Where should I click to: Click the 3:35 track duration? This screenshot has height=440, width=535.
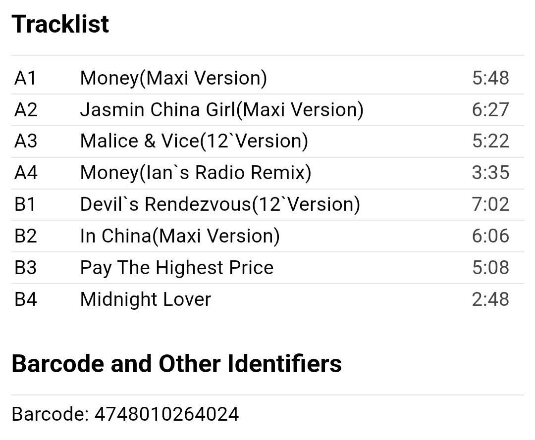490,173
